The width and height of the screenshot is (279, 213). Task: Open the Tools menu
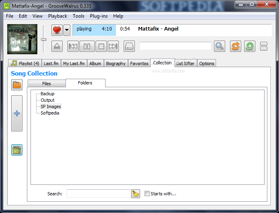pos(78,16)
